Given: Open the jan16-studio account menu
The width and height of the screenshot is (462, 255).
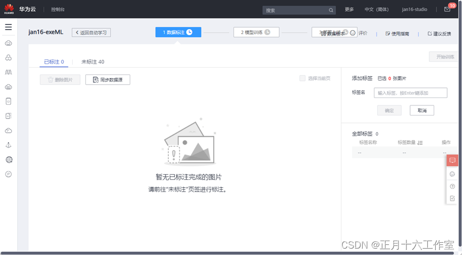Looking at the screenshot, I should point(414,10).
